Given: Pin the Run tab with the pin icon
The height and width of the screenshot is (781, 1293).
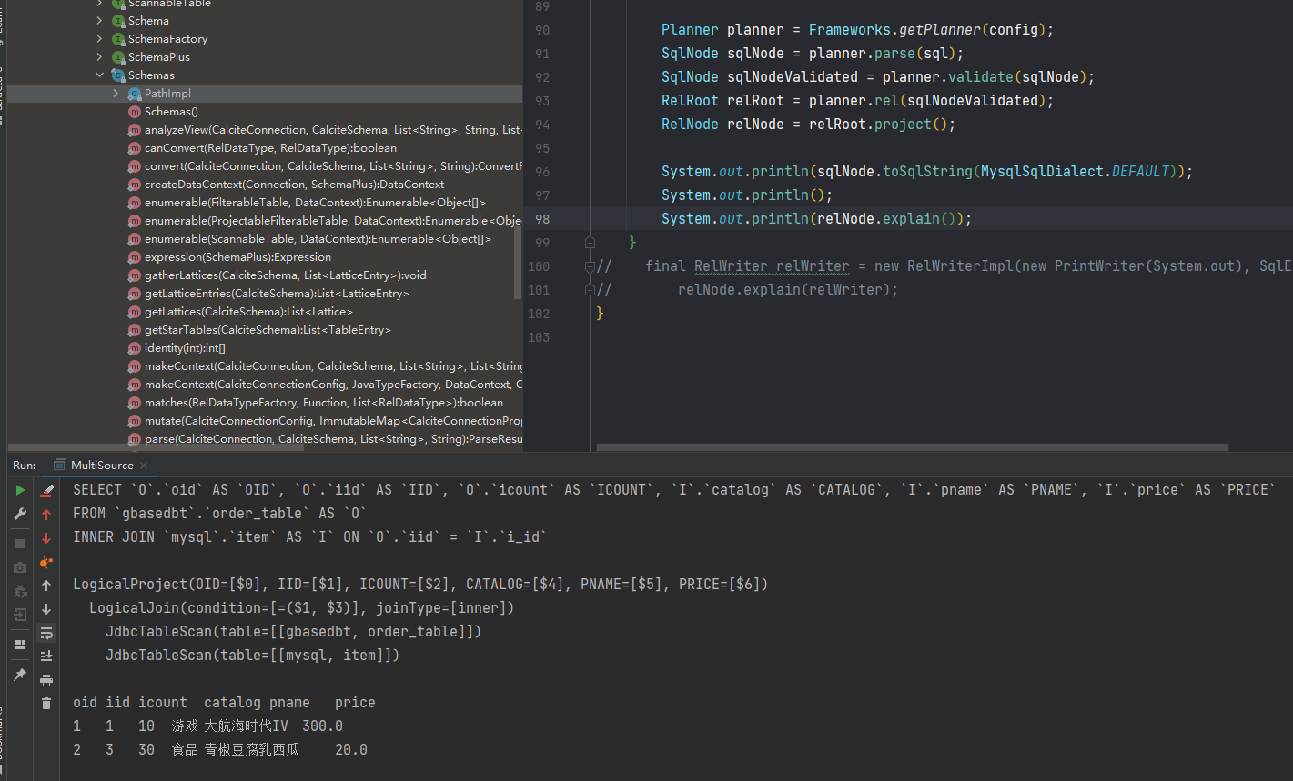Looking at the screenshot, I should (20, 675).
